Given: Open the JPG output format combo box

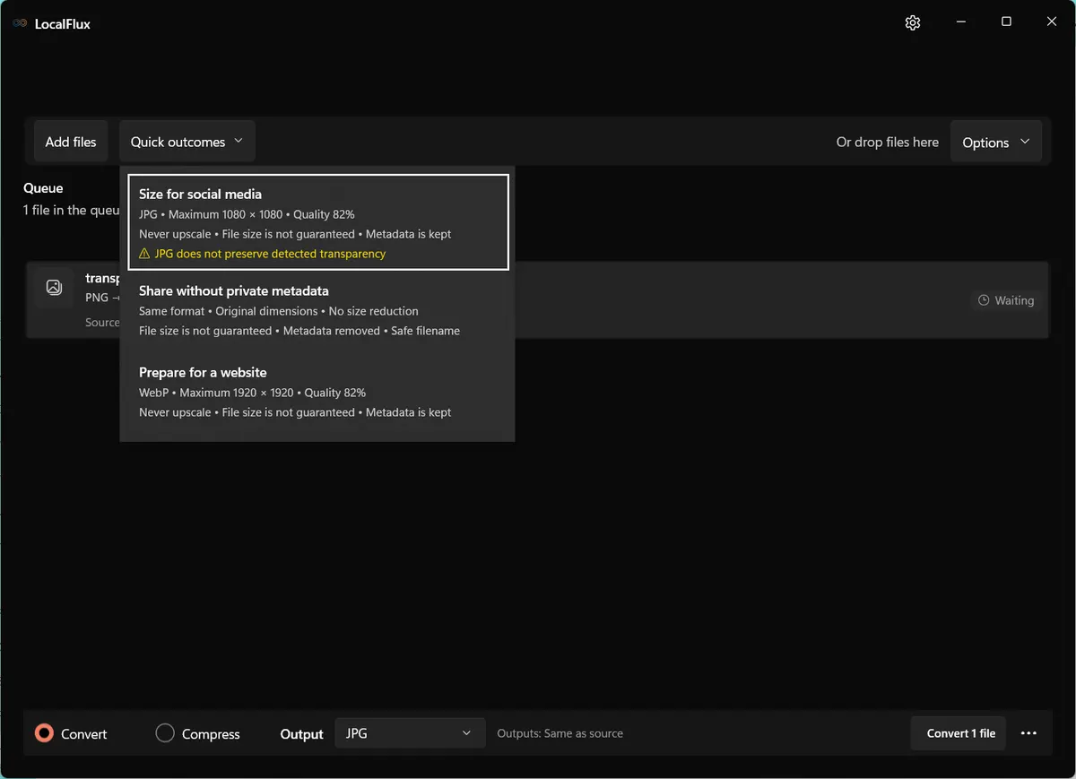Looking at the screenshot, I should click(410, 733).
